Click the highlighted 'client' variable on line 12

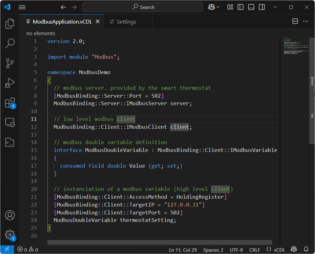[x=180, y=127]
